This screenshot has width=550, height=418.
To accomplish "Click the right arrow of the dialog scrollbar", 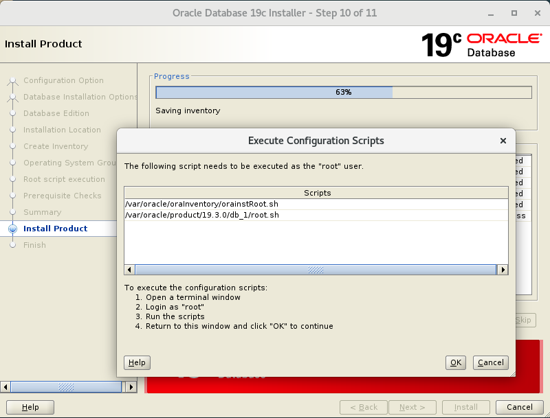I will click(504, 270).
